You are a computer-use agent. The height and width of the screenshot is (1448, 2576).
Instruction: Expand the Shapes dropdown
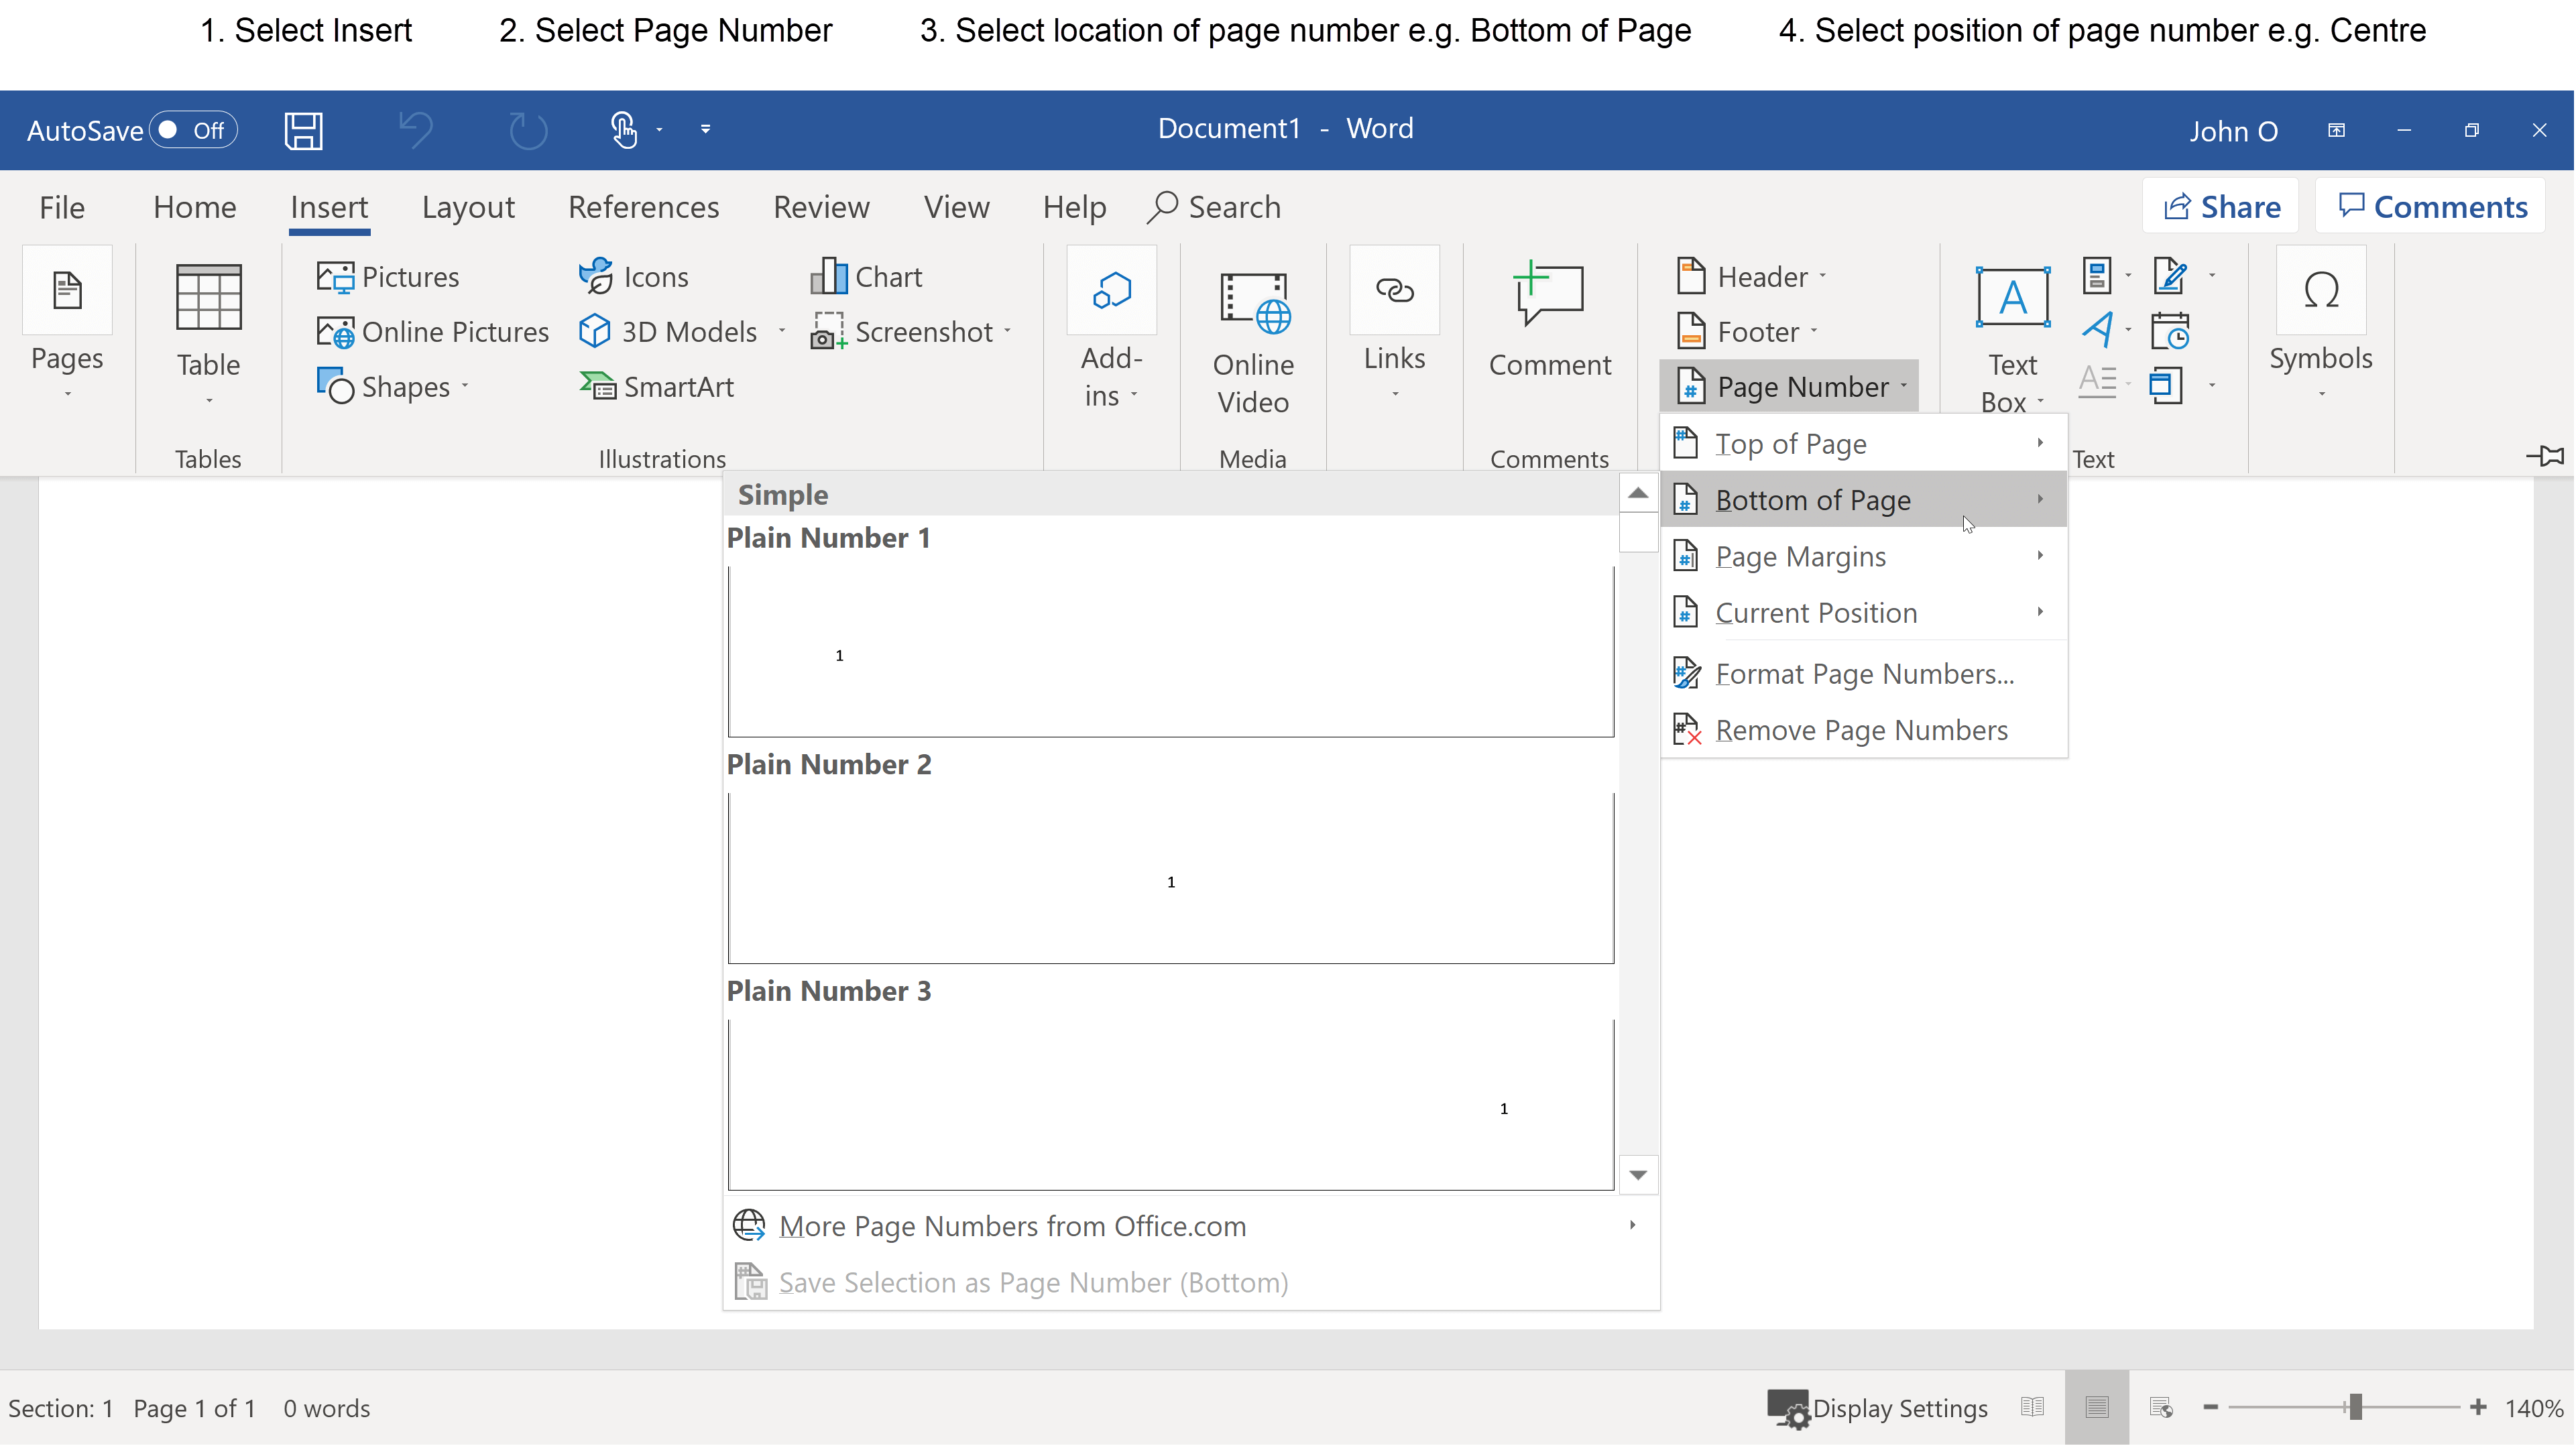point(464,386)
